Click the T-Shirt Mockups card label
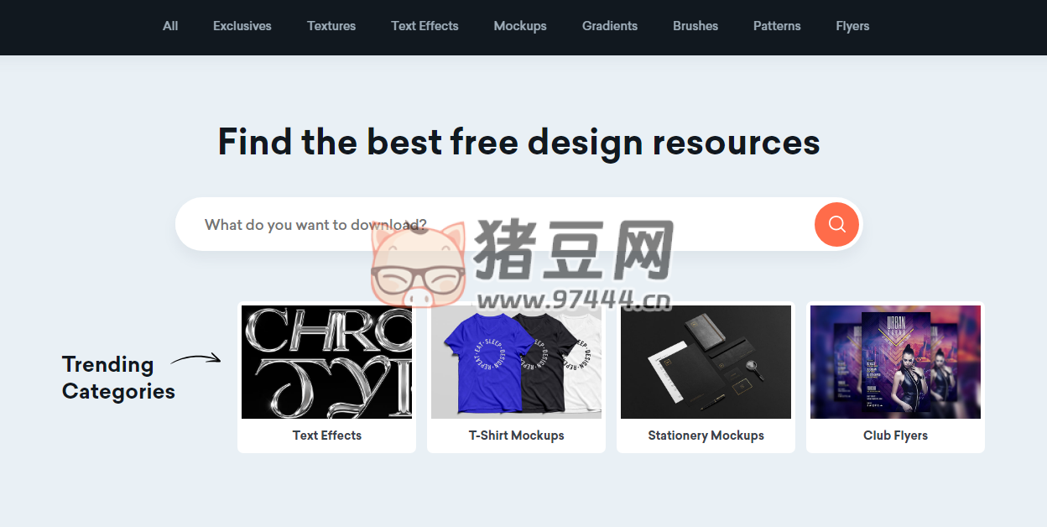Image resolution: width=1047 pixels, height=527 pixels. [516, 436]
